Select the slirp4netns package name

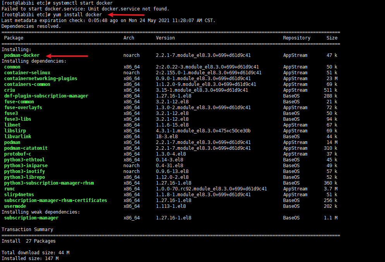click(x=19, y=195)
